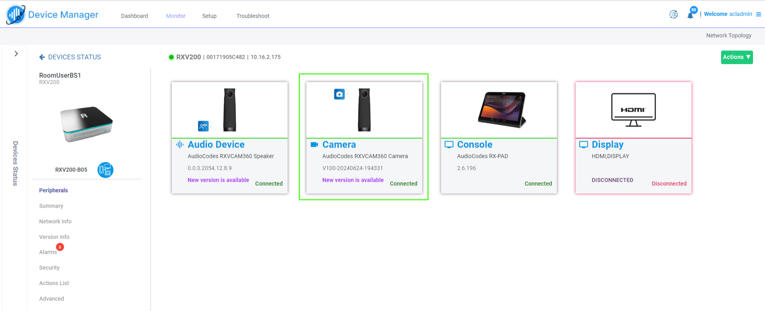Viewport: 765px width, 311px height.
Task: Click Welcome acladmin user label
Action: [x=728, y=14]
